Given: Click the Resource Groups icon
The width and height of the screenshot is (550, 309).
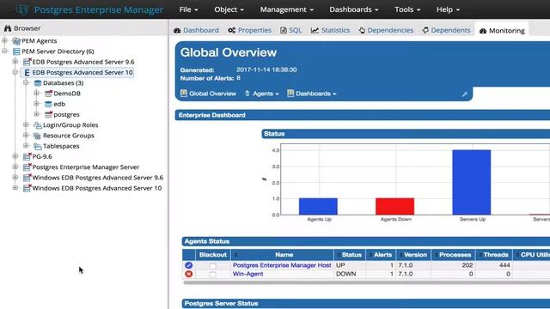Looking at the screenshot, I should tap(37, 136).
